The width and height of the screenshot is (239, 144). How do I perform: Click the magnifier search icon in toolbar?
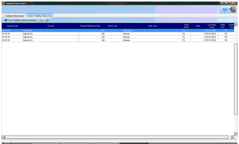click(48, 20)
